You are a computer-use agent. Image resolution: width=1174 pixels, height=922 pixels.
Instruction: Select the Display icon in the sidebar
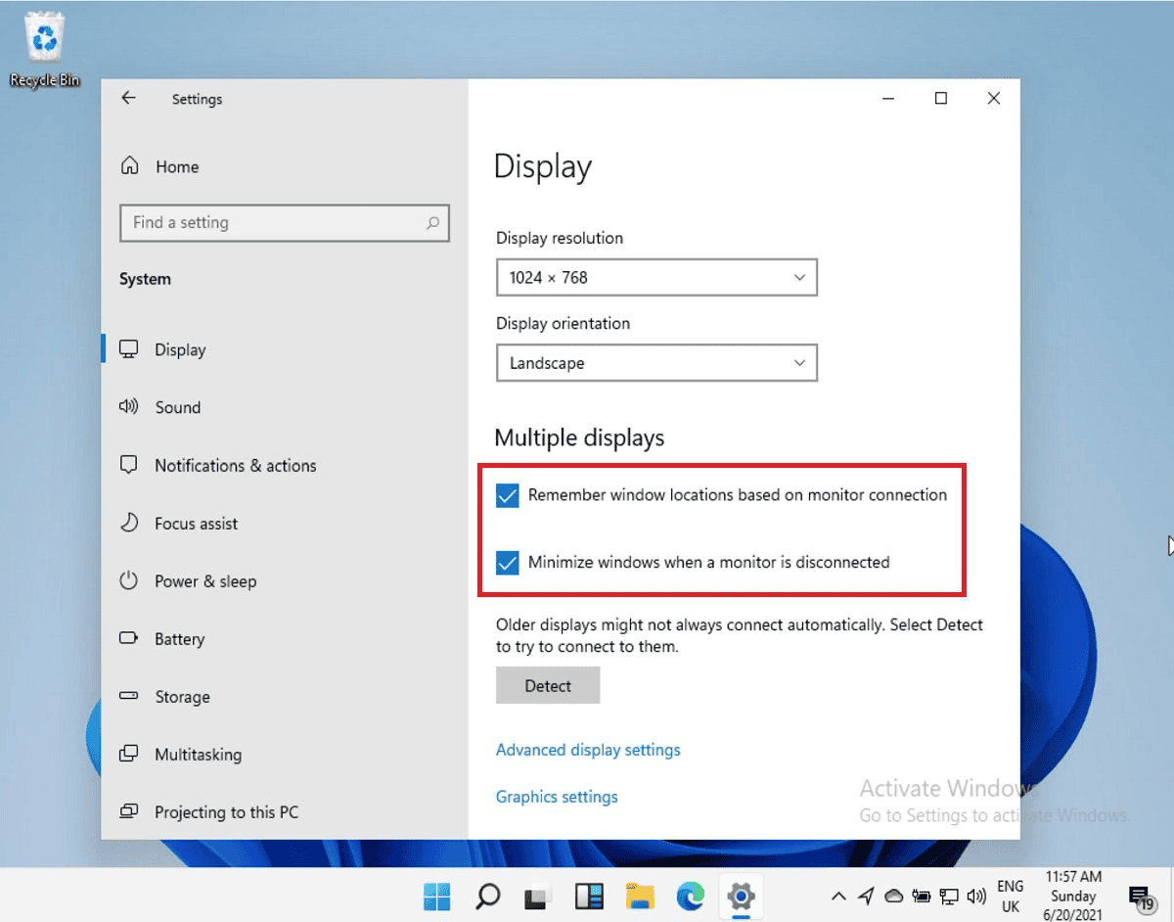point(128,348)
